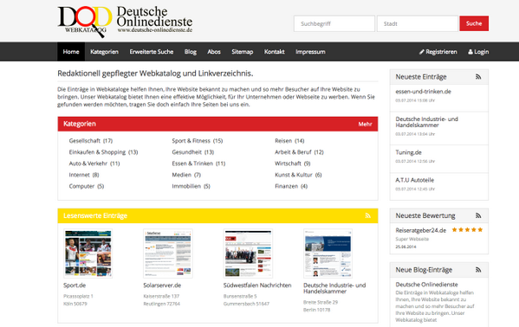The image size is (519, 327).
Task: Open Einkaufen & Shopping category
Action: tap(103, 152)
